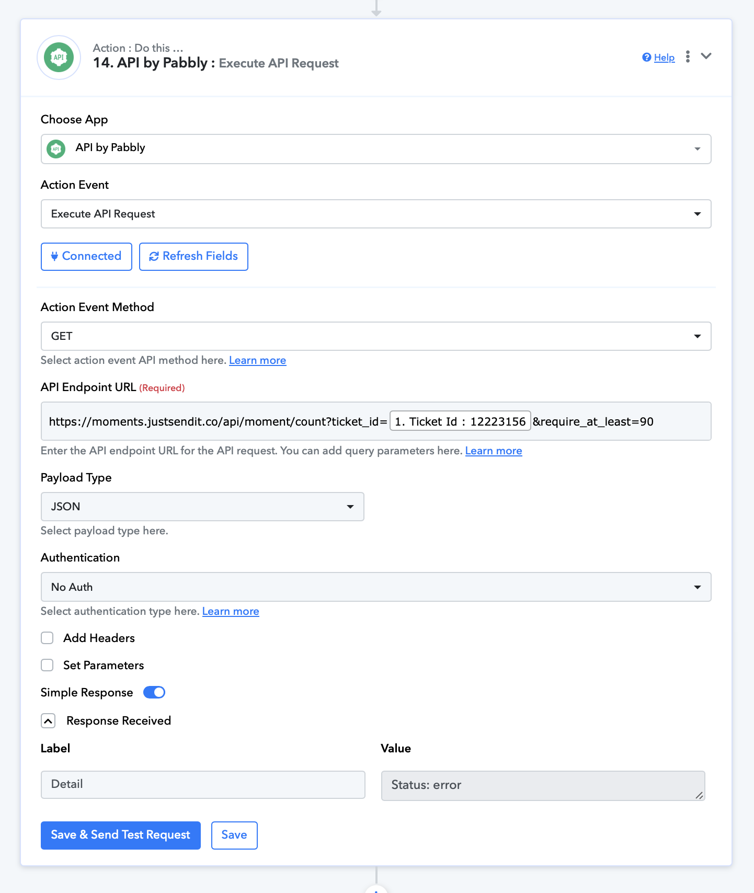This screenshot has height=893, width=754.
Task: Click the Learn more link under Endpoint URL
Action: [494, 451]
